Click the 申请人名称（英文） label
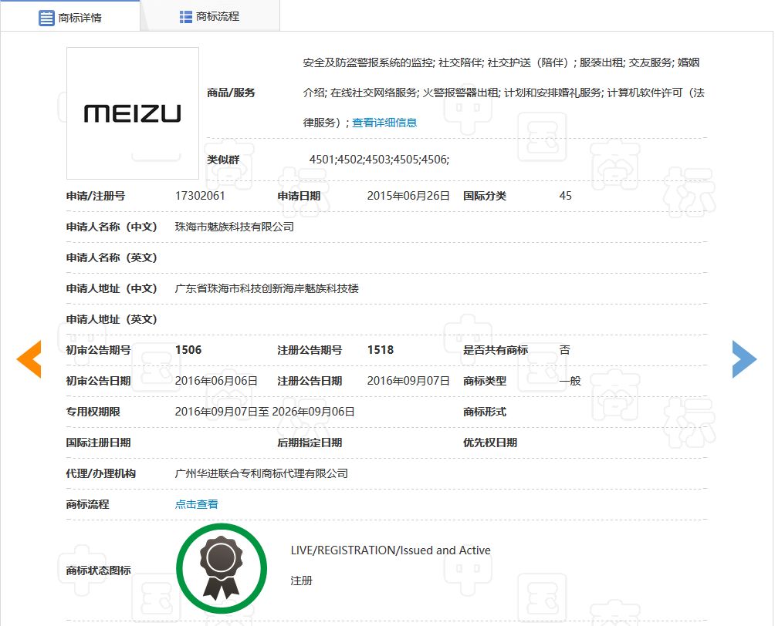775x626 pixels. coord(112,257)
